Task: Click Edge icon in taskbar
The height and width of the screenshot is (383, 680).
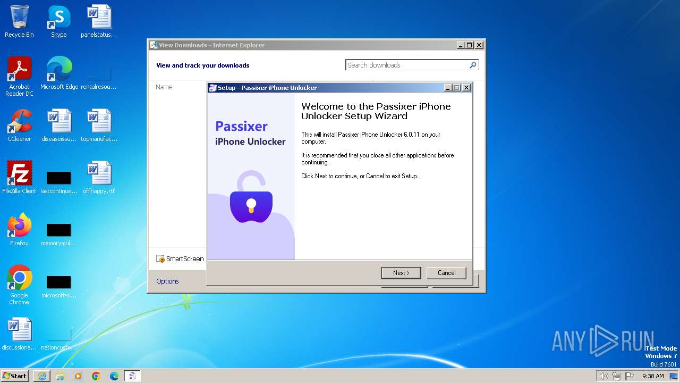Action: pos(114,376)
